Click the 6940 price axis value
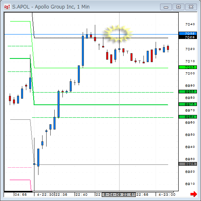Image resolution: width=201 pixels, height=201 pixels. 190,147
